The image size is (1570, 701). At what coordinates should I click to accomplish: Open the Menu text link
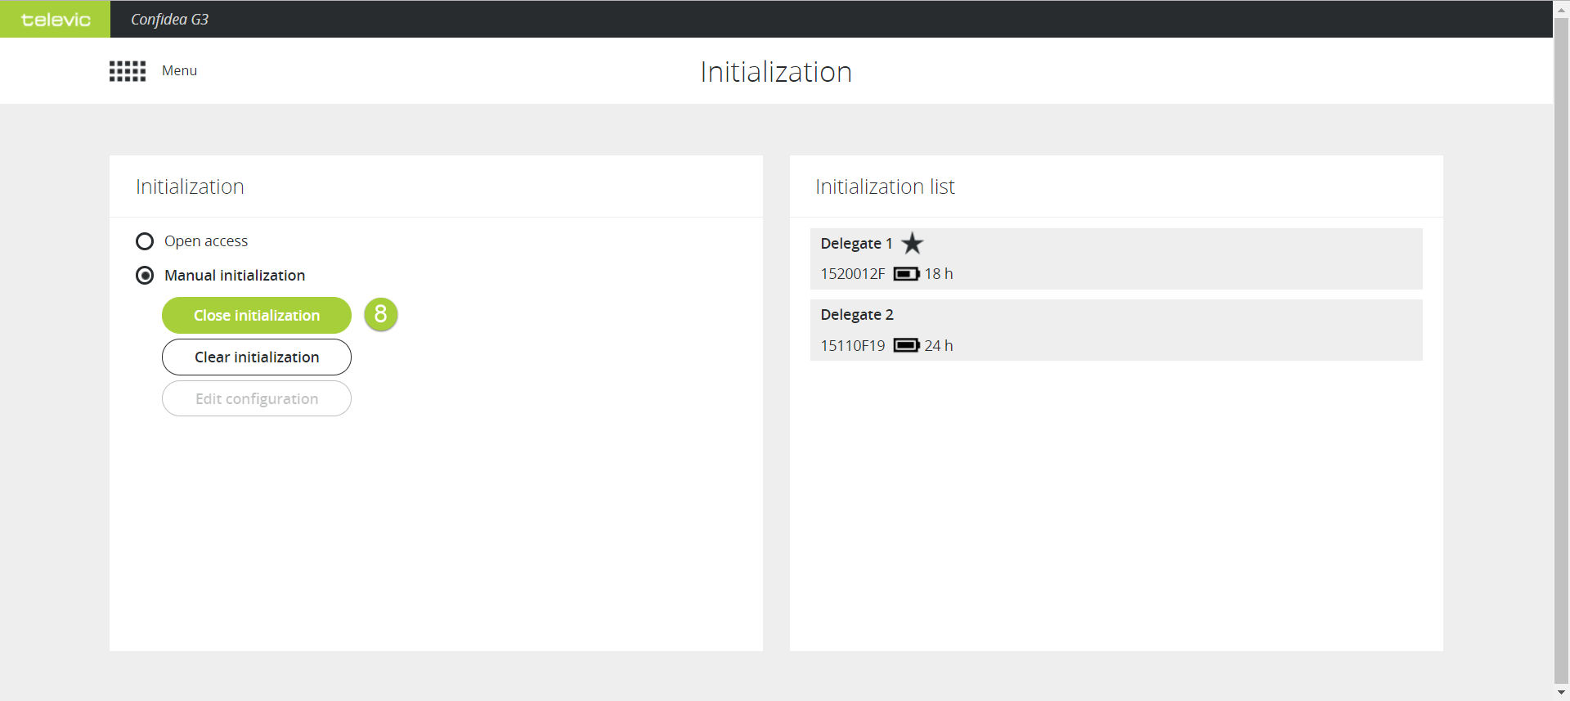pyautogui.click(x=179, y=71)
